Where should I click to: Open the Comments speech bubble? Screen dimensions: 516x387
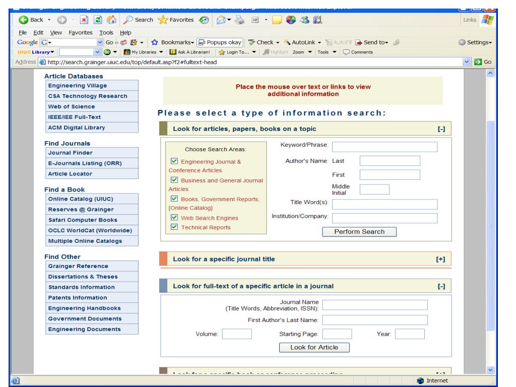point(346,52)
